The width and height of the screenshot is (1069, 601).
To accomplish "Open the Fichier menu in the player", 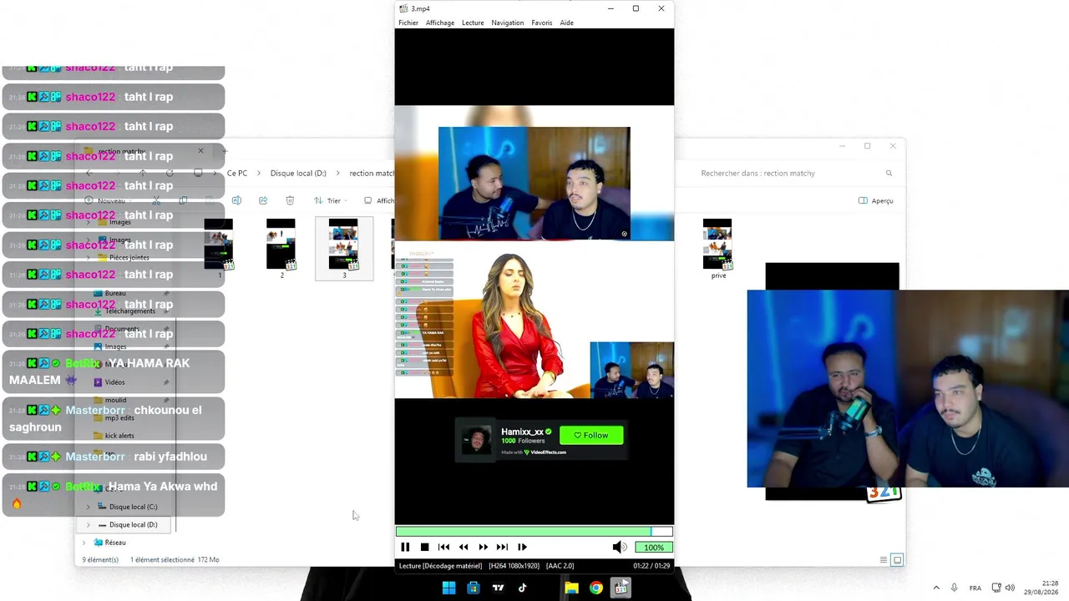I will [408, 23].
